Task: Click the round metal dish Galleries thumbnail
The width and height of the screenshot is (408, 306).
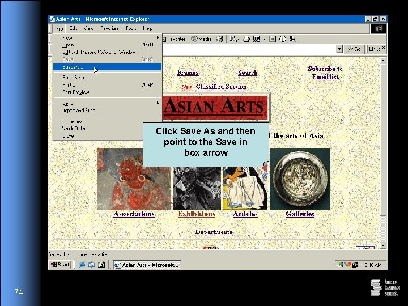Action: pyautogui.click(x=300, y=179)
